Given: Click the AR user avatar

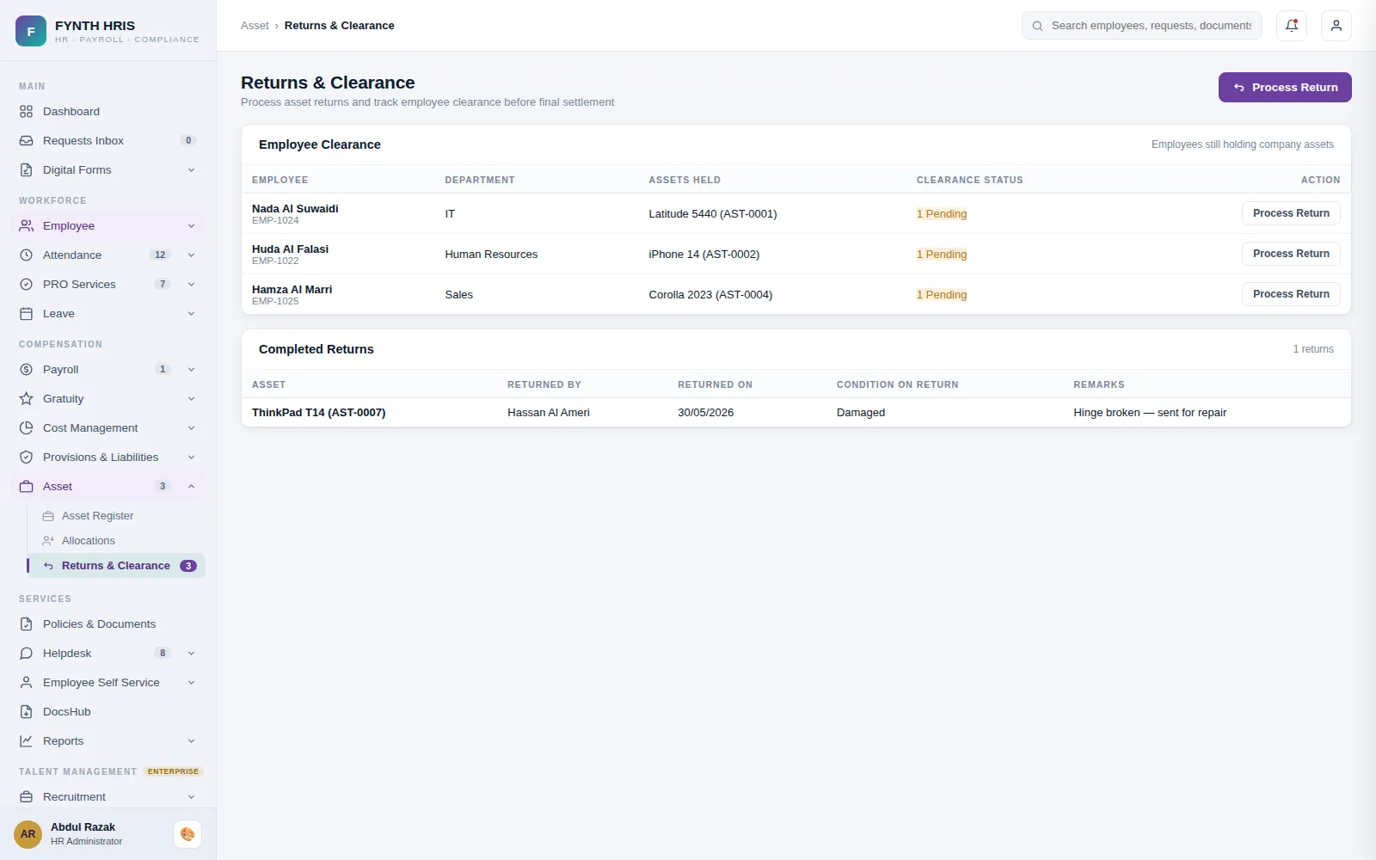Looking at the screenshot, I should (28, 834).
